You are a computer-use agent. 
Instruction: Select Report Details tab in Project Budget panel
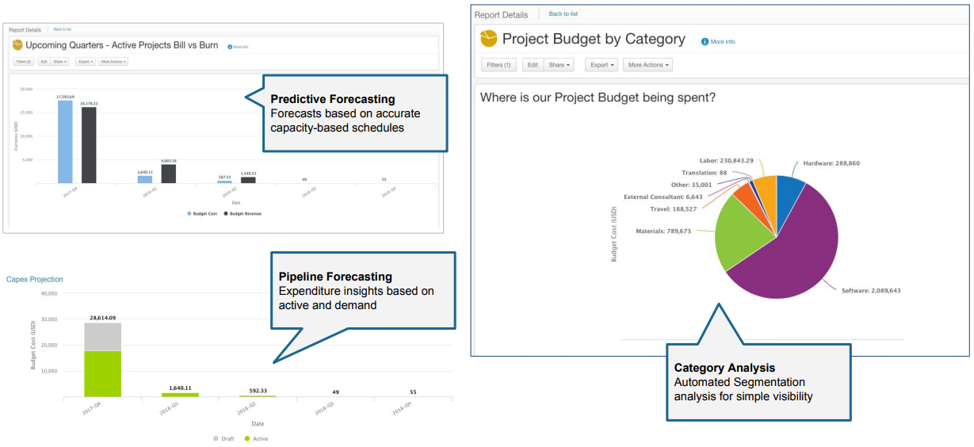501,14
